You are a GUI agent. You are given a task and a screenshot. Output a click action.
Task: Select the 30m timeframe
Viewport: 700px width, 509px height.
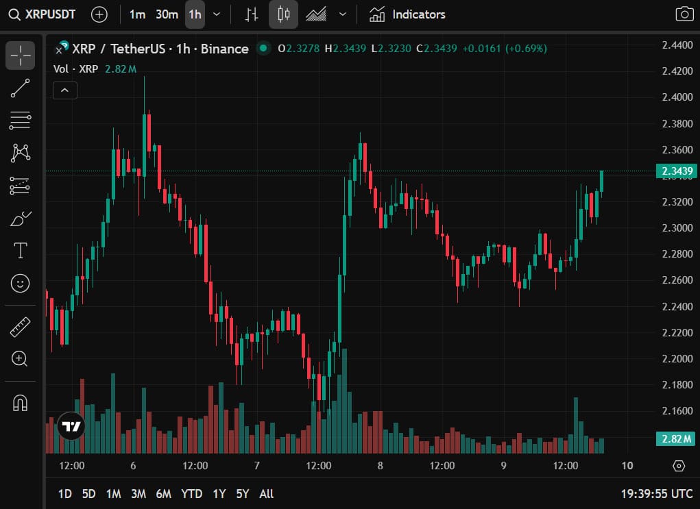click(167, 14)
